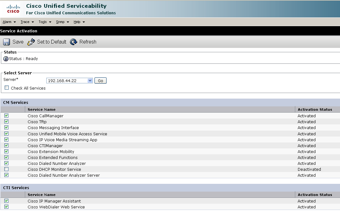
Task: Click the Refresh arrow icon
Action: pyautogui.click(x=74, y=42)
